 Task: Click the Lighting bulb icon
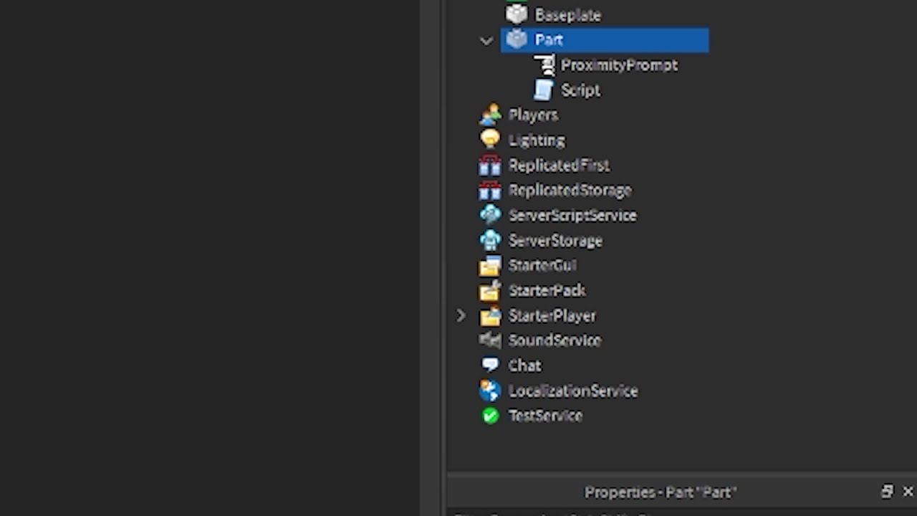(491, 140)
